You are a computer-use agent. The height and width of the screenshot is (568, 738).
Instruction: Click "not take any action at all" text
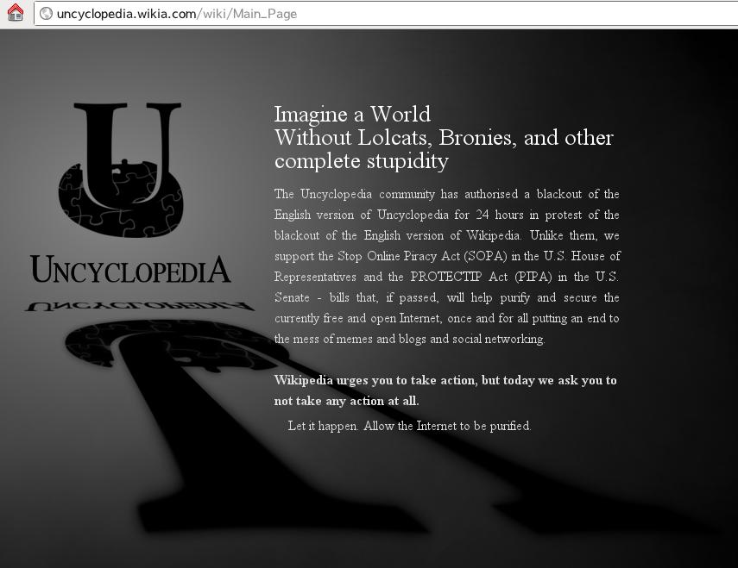click(346, 401)
